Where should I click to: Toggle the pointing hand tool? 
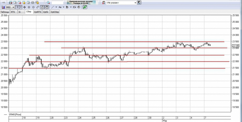(x=42, y=7)
